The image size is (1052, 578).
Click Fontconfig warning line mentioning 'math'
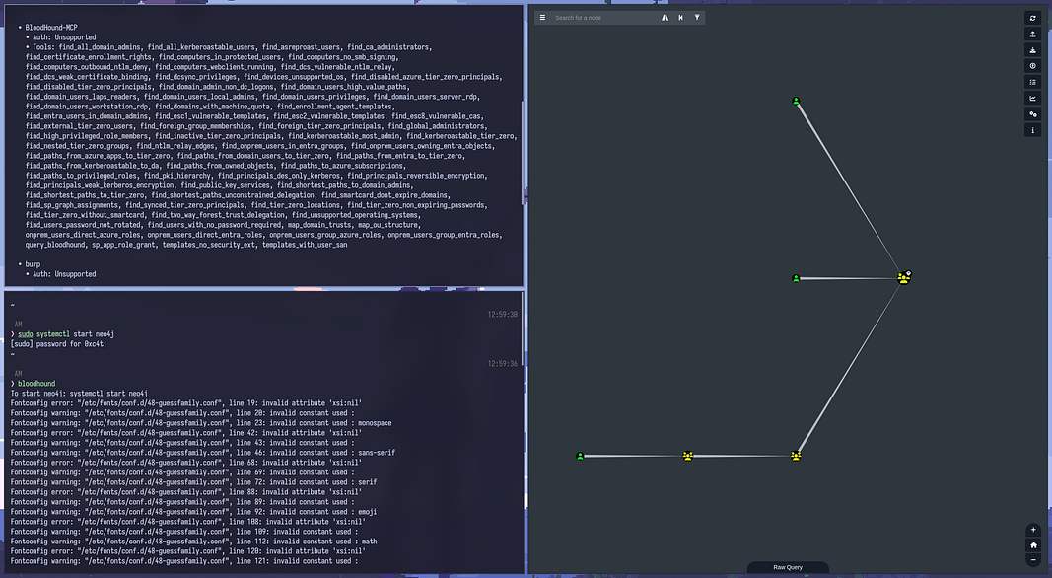[x=193, y=542]
